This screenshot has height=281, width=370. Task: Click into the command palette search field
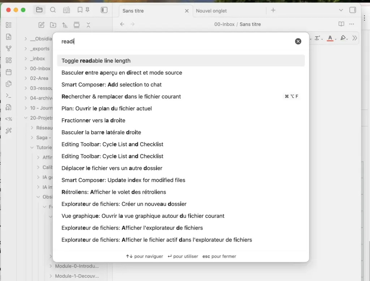pyautogui.click(x=173, y=42)
